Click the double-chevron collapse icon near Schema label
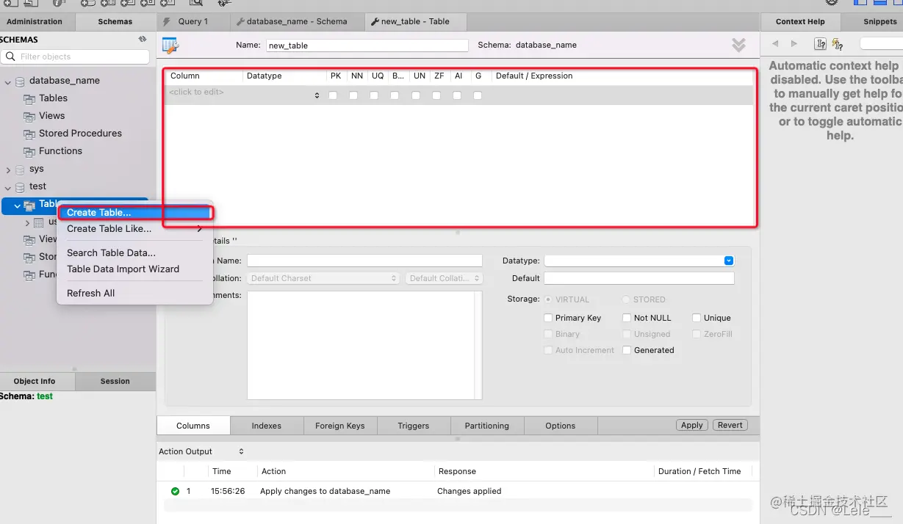903x524 pixels. click(x=738, y=46)
